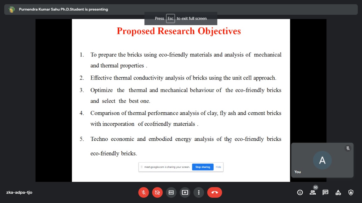Viewport: 362px width, 203px height.
Task: Click 'meet.google.com is sharing your screen' message
Action: [x=167, y=167]
